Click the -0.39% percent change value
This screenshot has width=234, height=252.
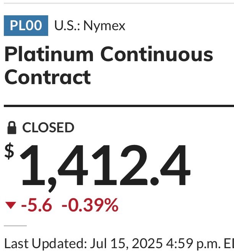click(90, 205)
